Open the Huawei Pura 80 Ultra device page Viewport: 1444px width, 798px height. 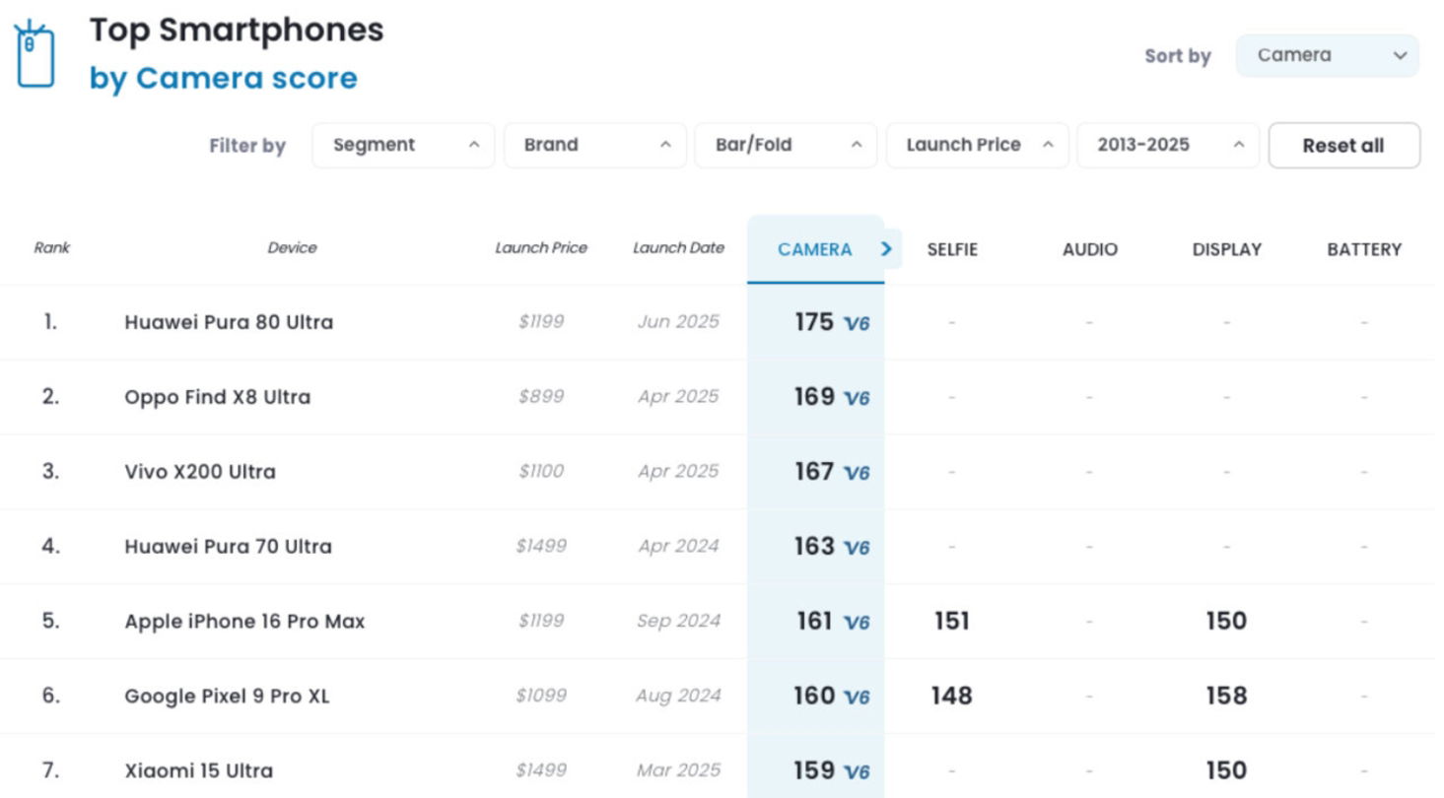(229, 322)
